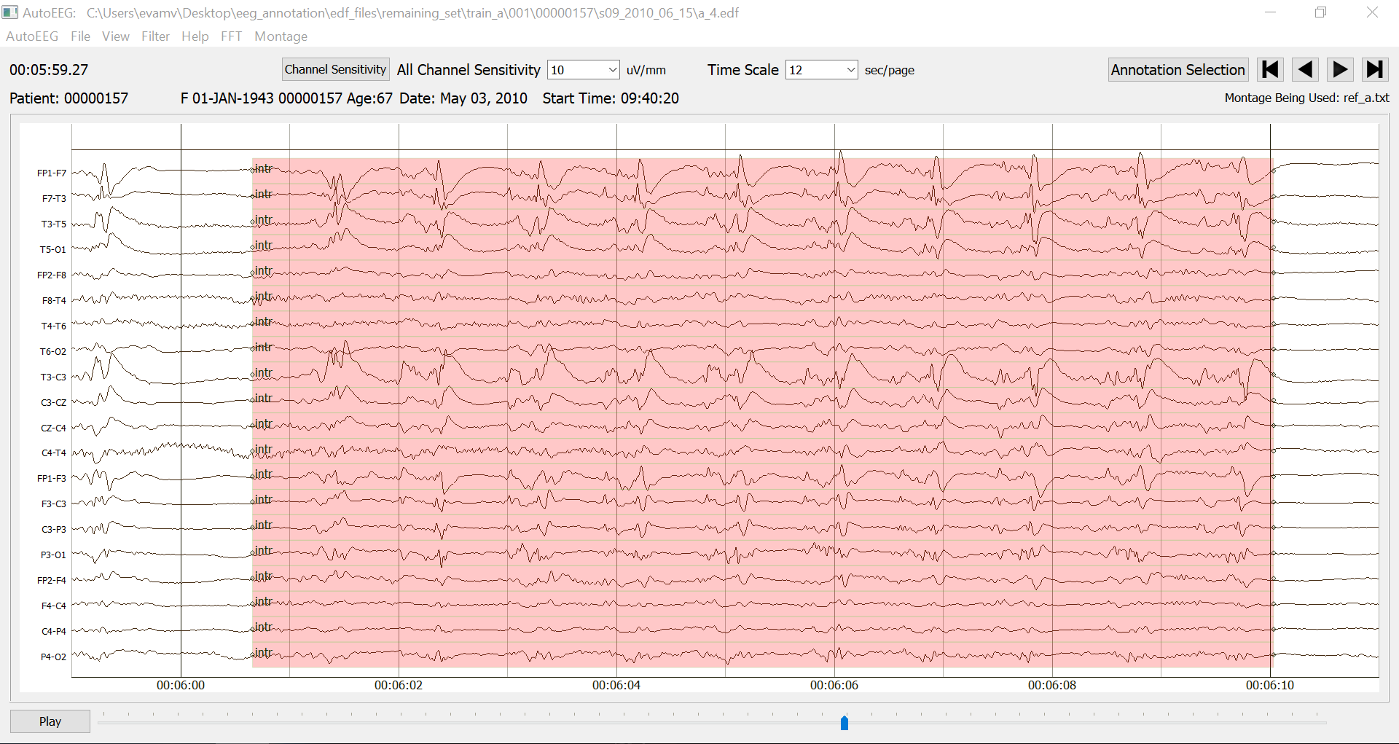Select the F4-C4 channel label
This screenshot has width=1399, height=744.
[54, 606]
